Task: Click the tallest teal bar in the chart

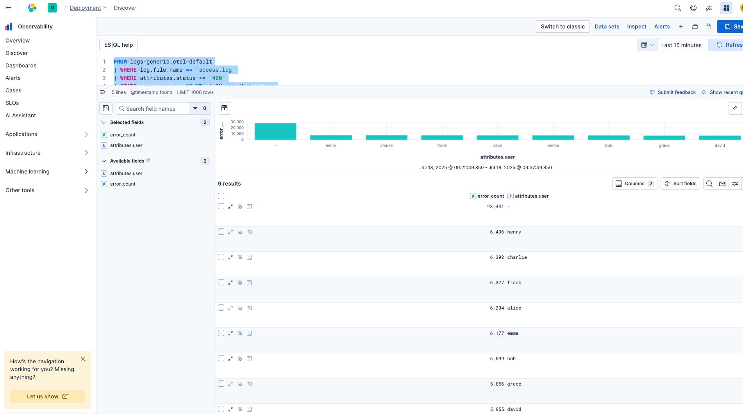Action: (x=275, y=131)
